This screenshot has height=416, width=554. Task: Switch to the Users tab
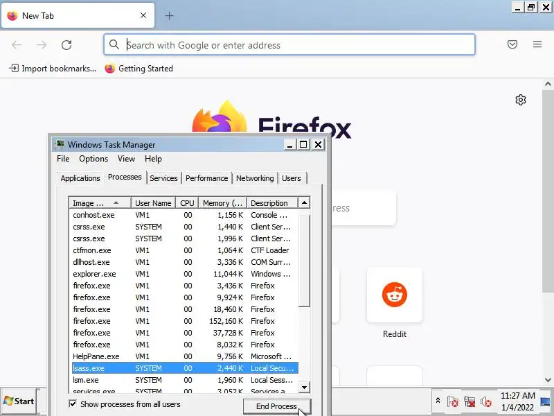click(291, 178)
